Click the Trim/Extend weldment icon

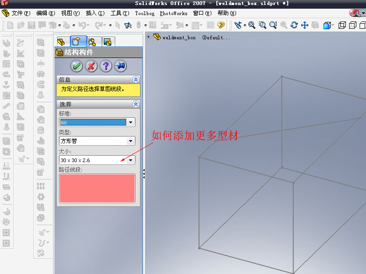21,74
